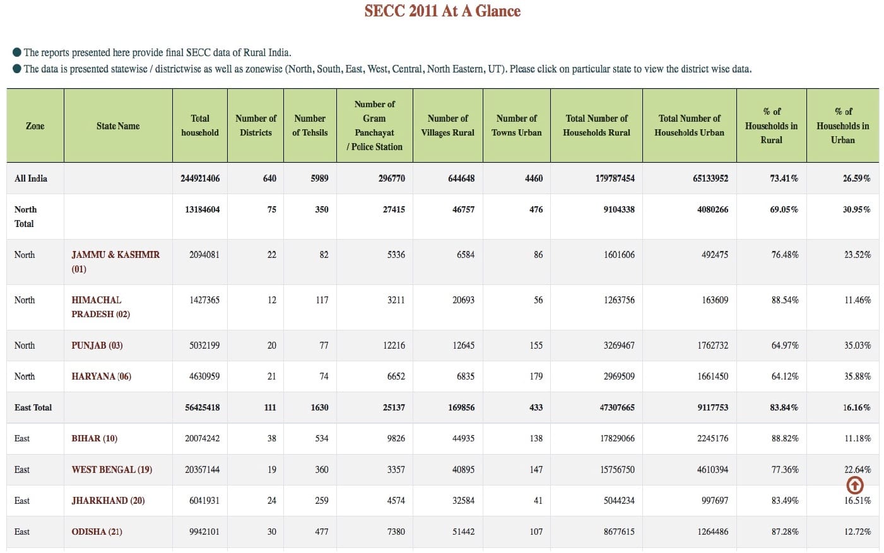Open ODISHA (21) state link
The image size is (884, 553).
[97, 532]
